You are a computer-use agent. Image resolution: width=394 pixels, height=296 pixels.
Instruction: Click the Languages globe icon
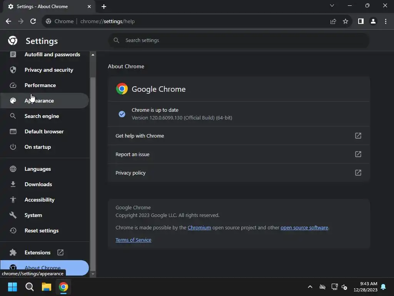[x=13, y=169]
